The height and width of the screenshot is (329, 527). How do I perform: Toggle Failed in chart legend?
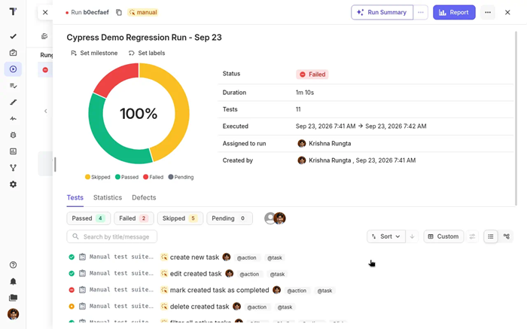coord(154,177)
